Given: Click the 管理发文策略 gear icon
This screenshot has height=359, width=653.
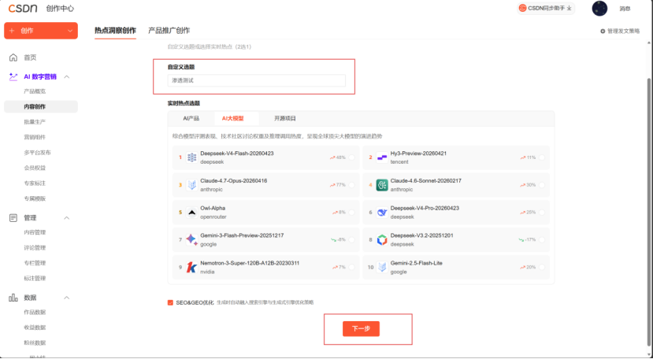Looking at the screenshot, I should coord(602,31).
